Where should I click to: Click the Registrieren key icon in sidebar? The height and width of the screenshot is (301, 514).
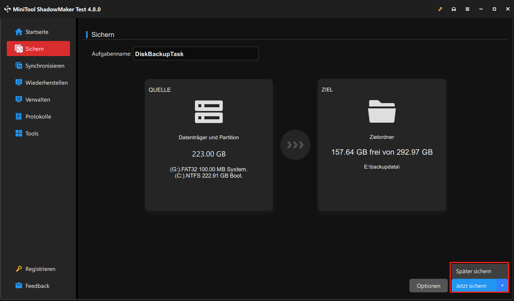click(19, 269)
